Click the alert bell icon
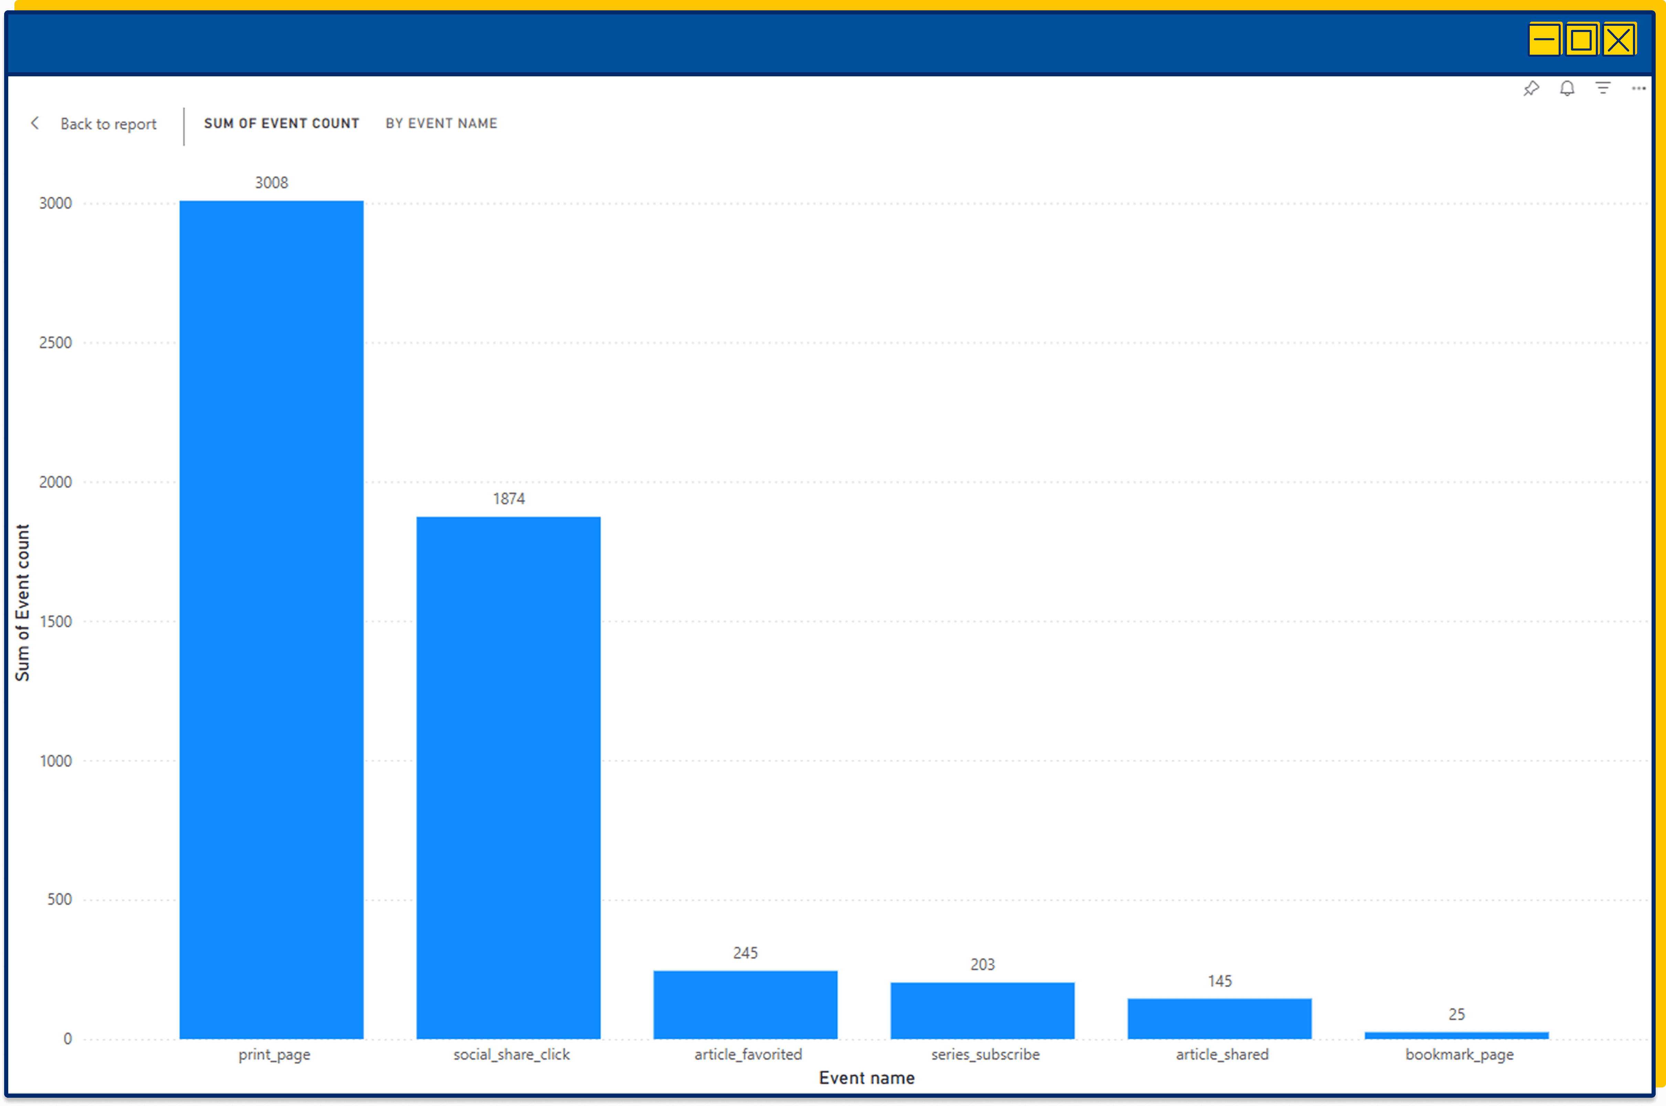The image size is (1666, 1106). click(x=1567, y=89)
